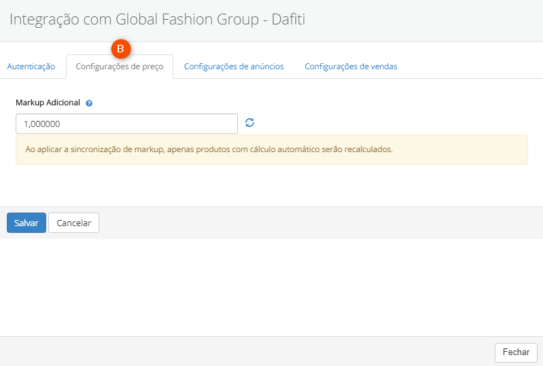
Task: Click the Markup Adicional label
Action: pos(48,103)
